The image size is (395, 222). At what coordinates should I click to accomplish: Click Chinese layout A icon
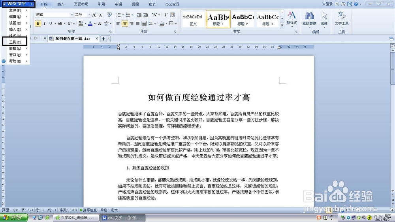pyautogui.click(x=154, y=15)
